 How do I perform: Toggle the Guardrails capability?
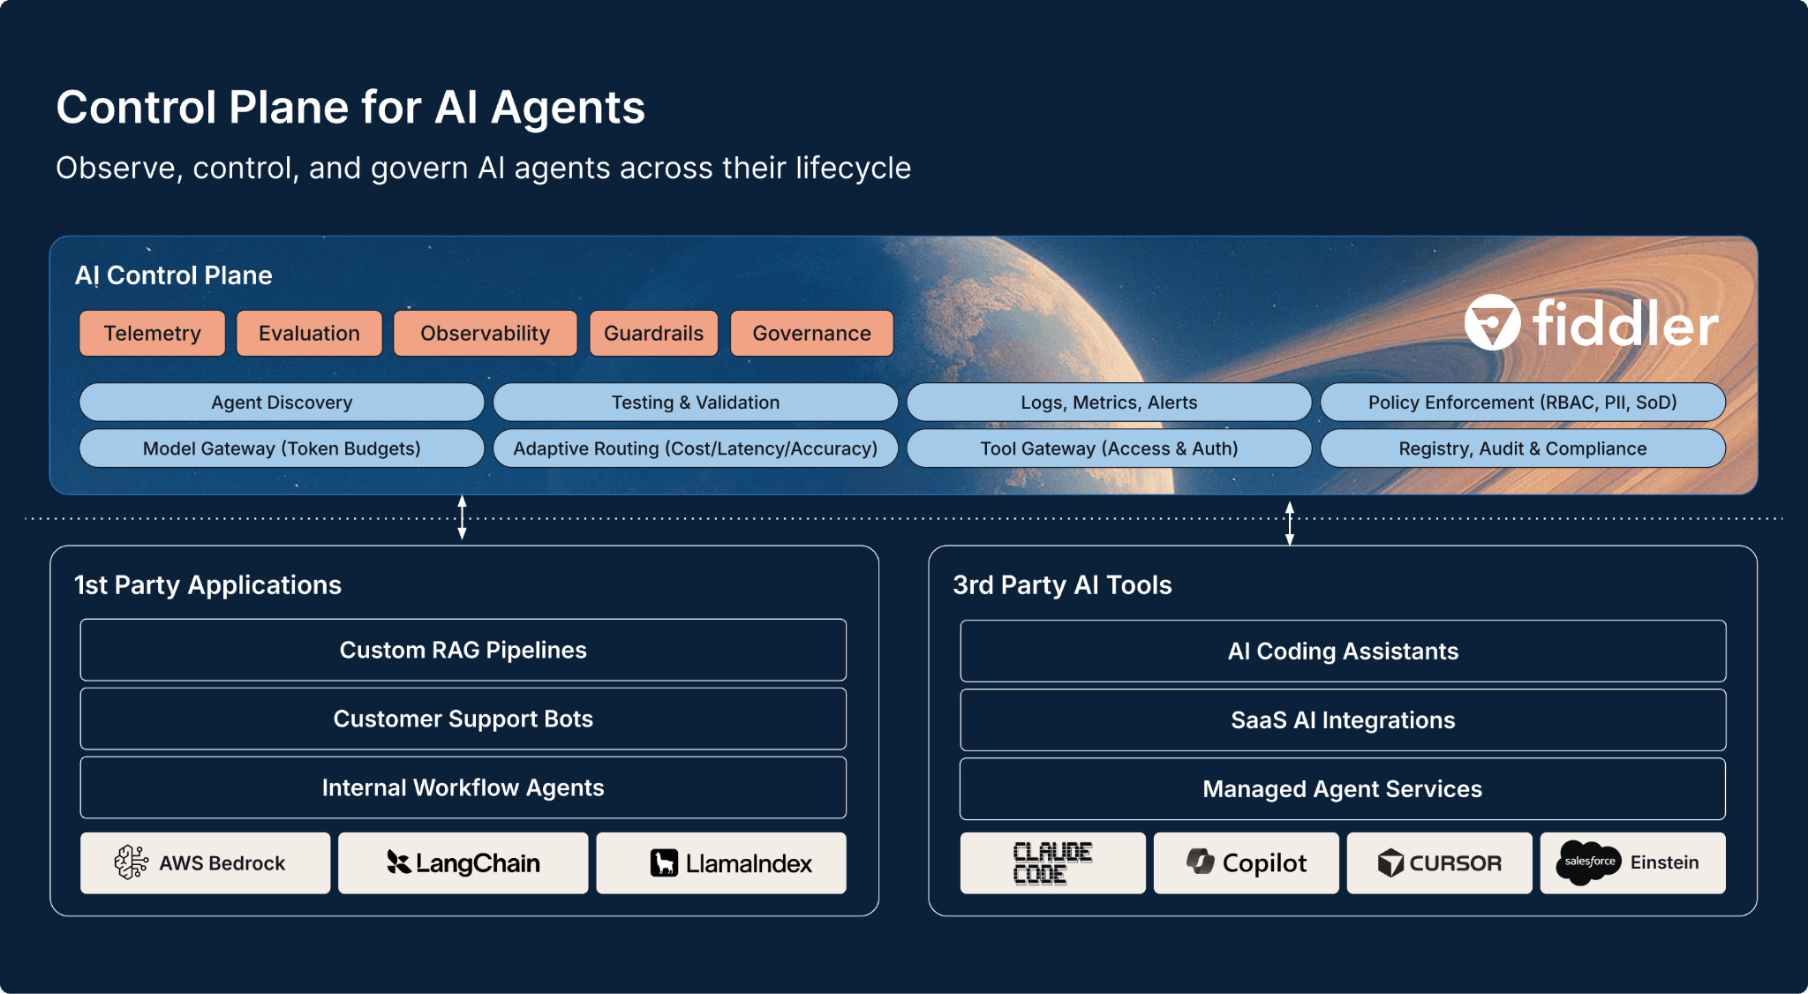[x=653, y=333]
